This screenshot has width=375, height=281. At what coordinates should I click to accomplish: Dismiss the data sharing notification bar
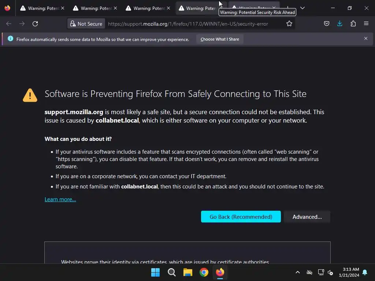click(366, 38)
